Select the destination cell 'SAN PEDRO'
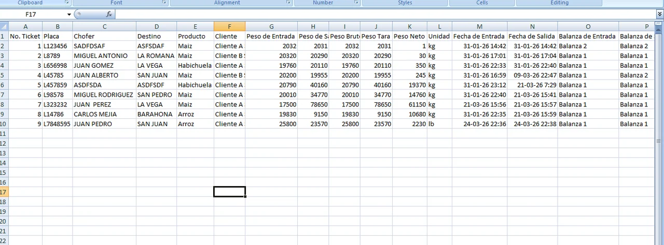 tap(156, 95)
